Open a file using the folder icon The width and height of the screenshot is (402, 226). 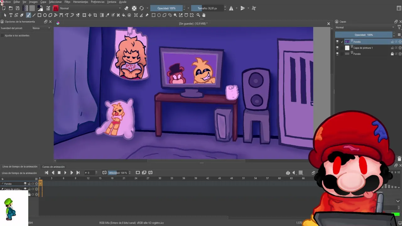click(x=11, y=8)
